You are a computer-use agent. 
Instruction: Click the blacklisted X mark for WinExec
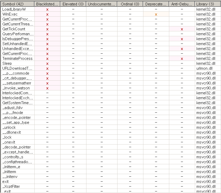(x=47, y=15)
